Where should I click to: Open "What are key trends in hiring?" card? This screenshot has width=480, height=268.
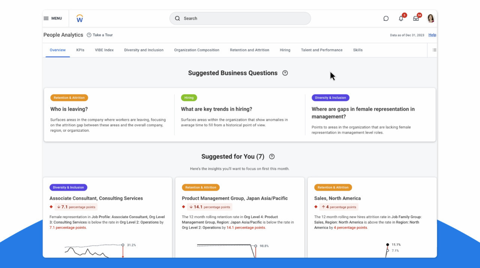[216, 109]
